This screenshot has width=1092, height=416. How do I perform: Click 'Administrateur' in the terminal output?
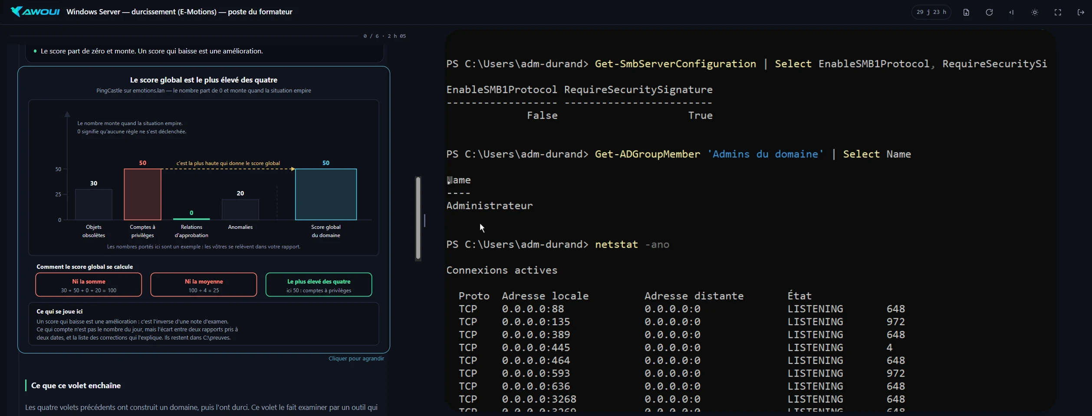(x=490, y=206)
